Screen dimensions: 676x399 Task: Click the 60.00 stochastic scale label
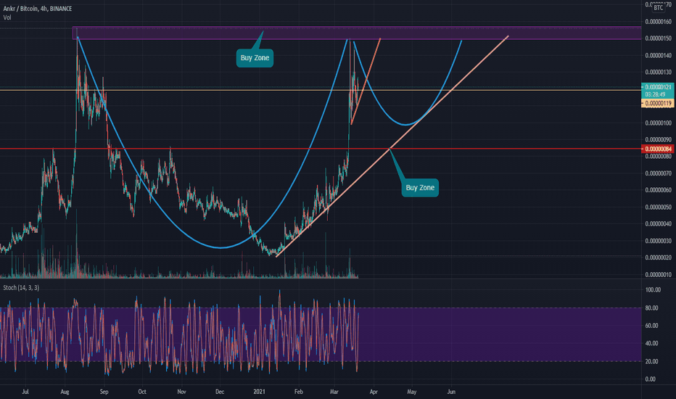pyautogui.click(x=651, y=326)
